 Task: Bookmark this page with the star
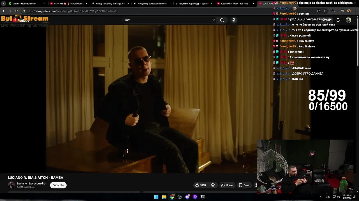click(324, 11)
